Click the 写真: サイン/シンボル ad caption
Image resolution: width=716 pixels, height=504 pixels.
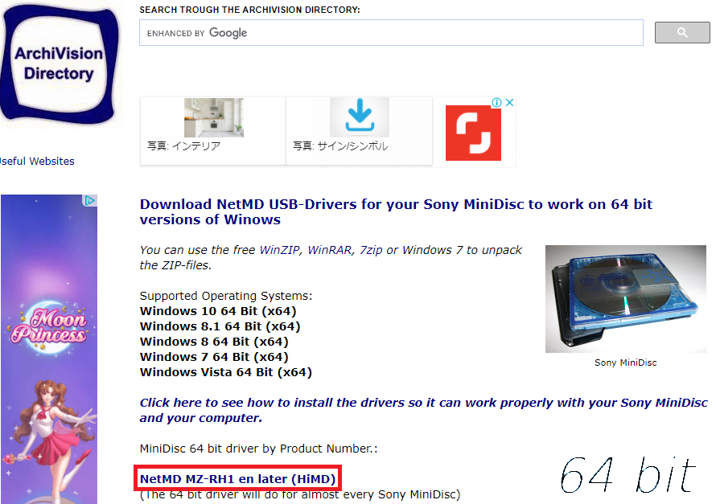click(x=340, y=146)
